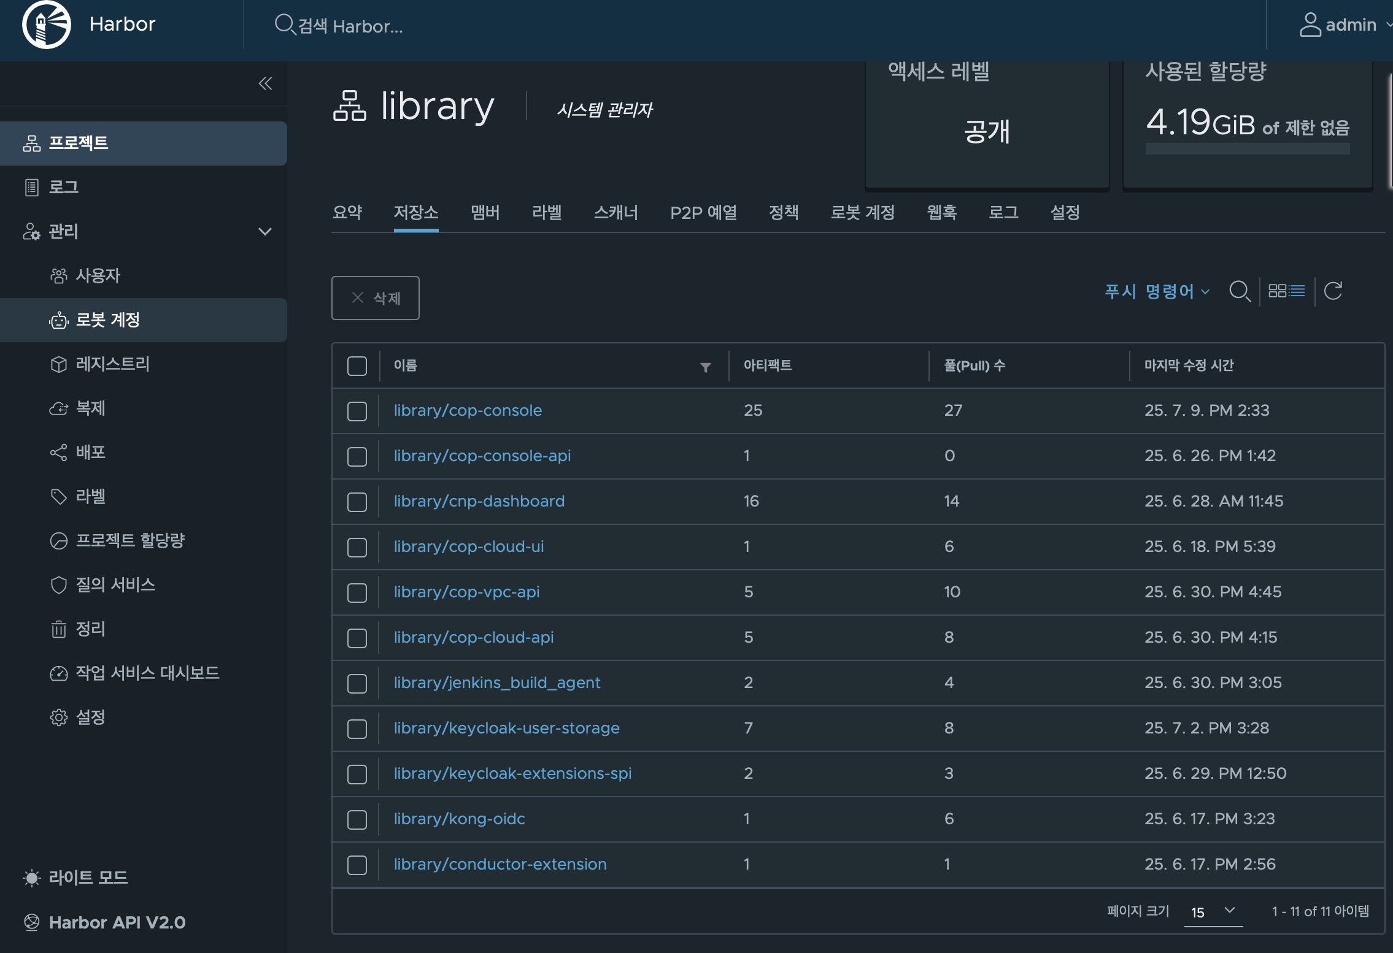This screenshot has width=1393, height=953.
Task: Switch to the 멤버 tab
Action: point(485,213)
